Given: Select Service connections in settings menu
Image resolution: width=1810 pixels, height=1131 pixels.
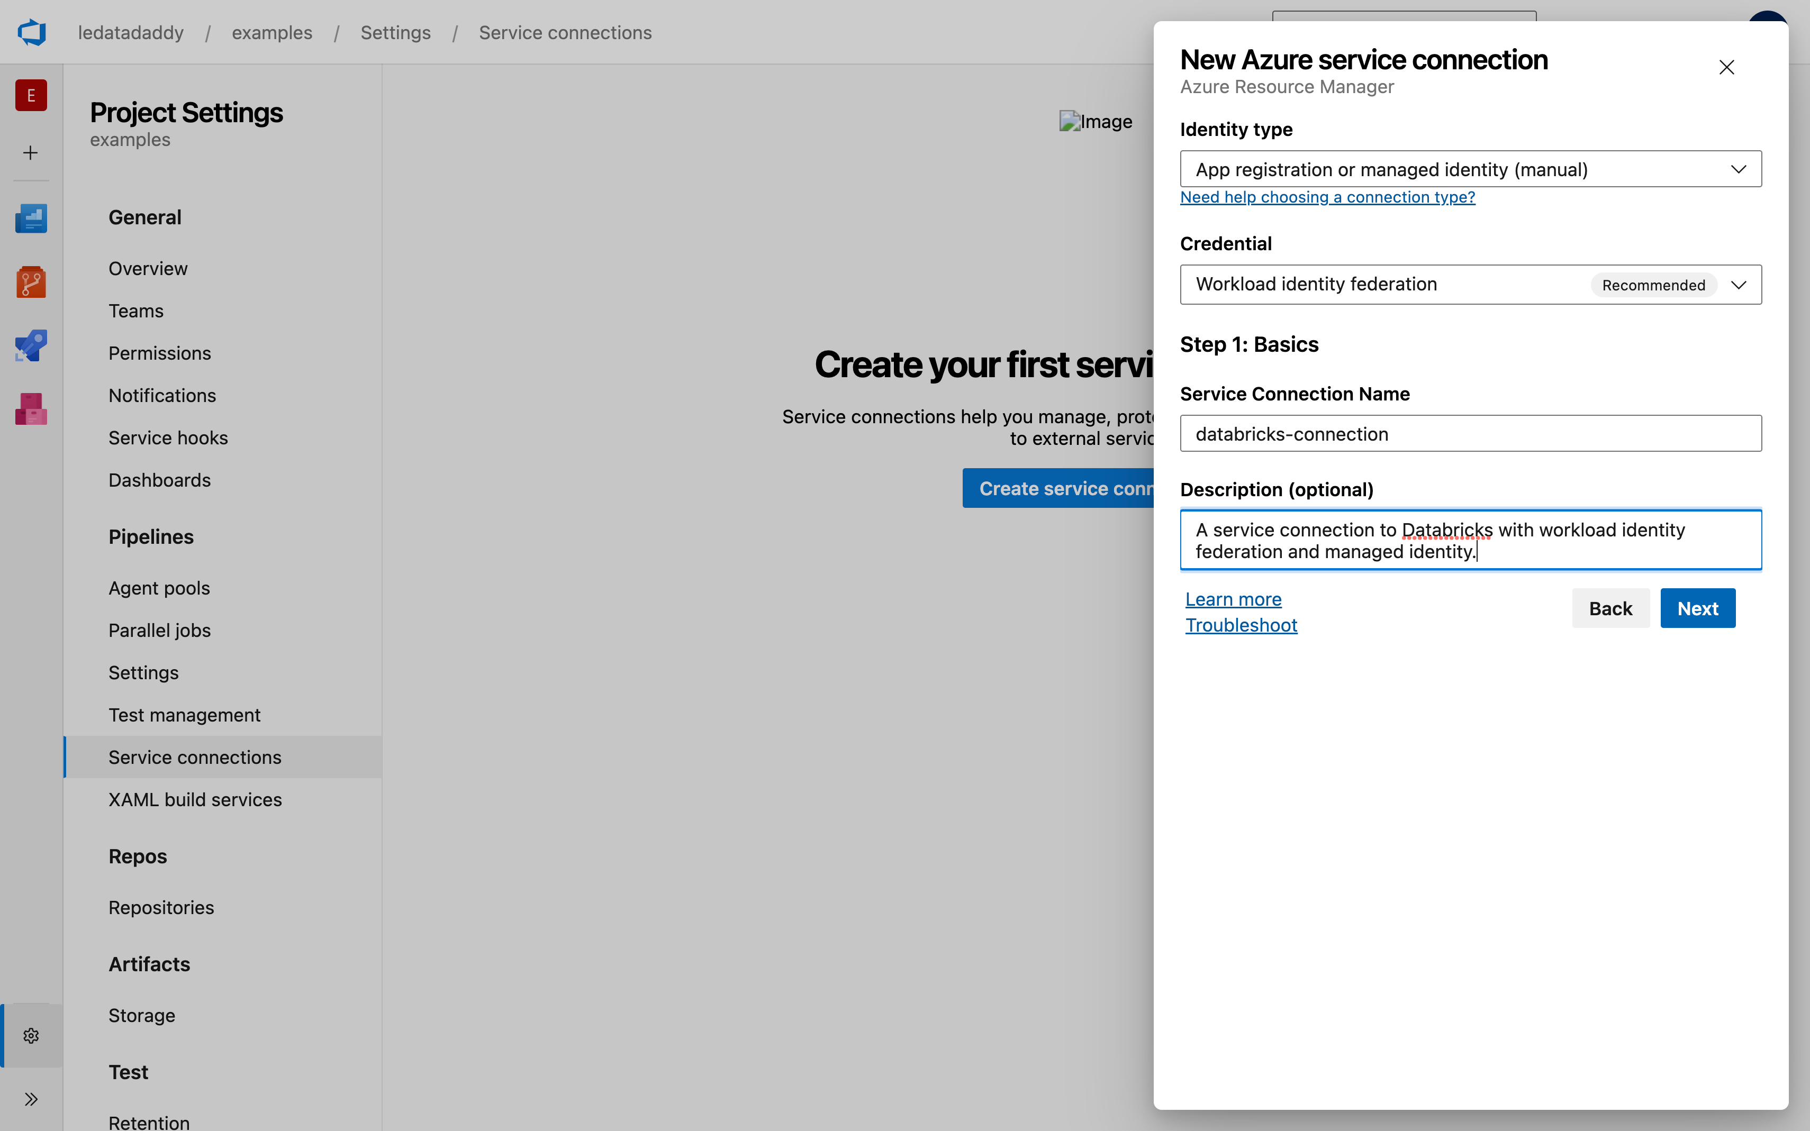Looking at the screenshot, I should click(x=195, y=757).
